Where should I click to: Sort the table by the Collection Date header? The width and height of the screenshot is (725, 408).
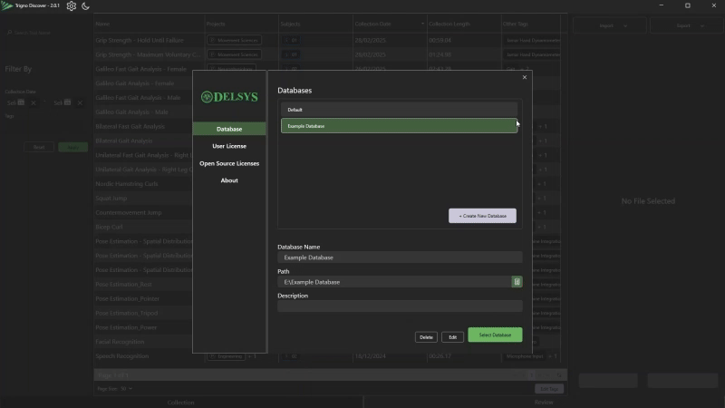[390, 24]
